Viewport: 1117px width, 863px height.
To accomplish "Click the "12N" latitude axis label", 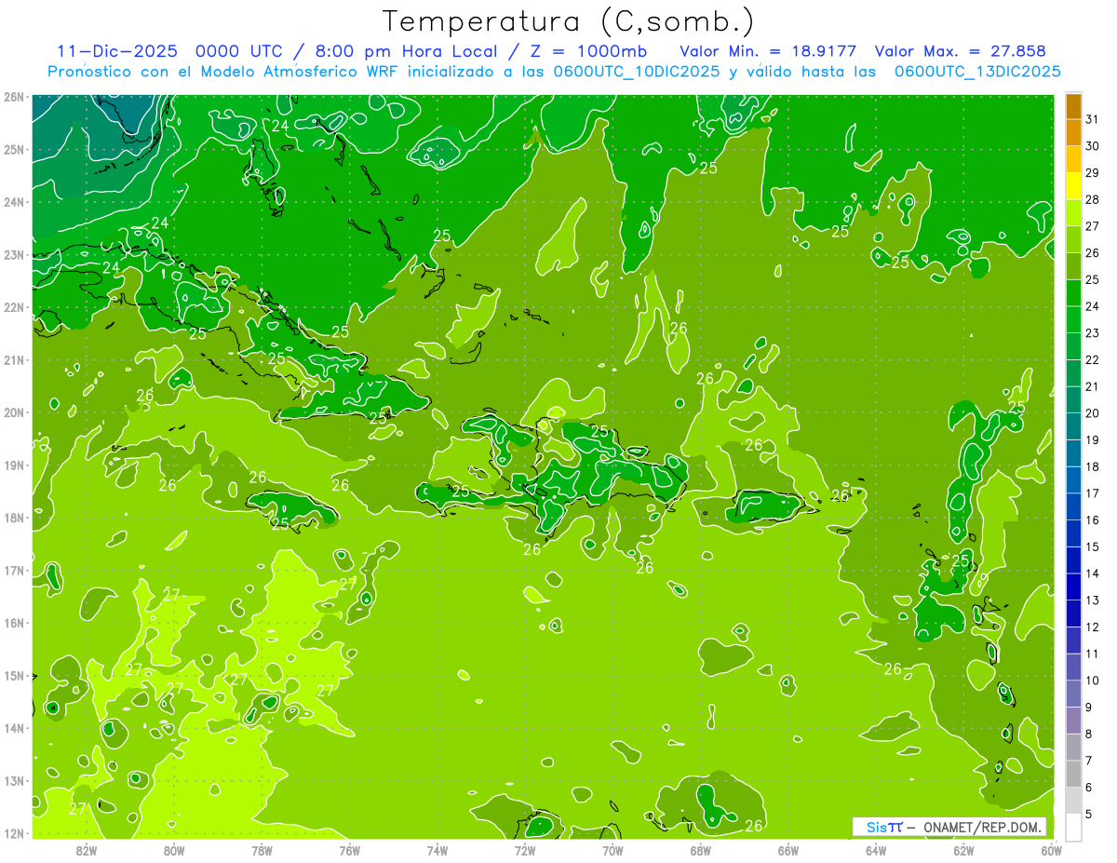I will click(x=14, y=833).
